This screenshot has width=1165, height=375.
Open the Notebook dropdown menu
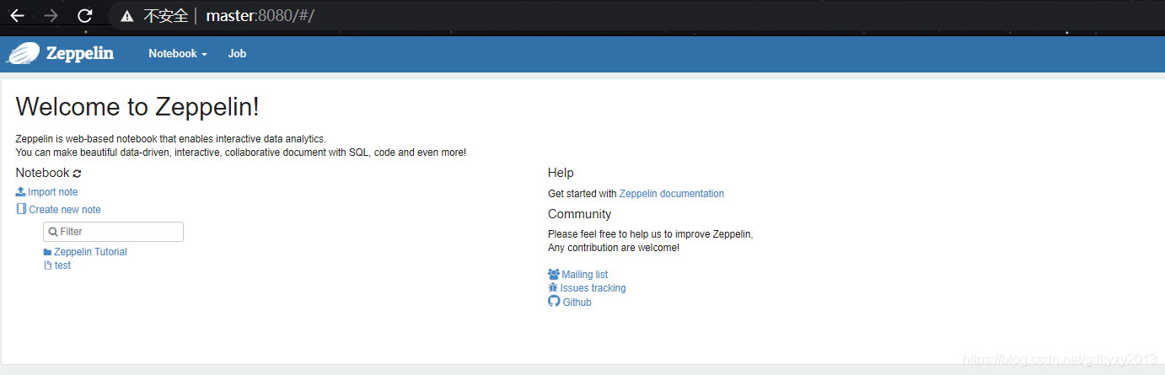pyautogui.click(x=177, y=53)
